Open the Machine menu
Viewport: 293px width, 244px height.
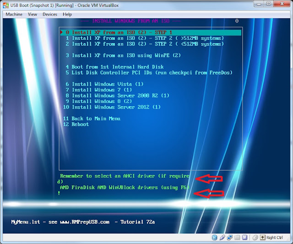click(x=14, y=14)
